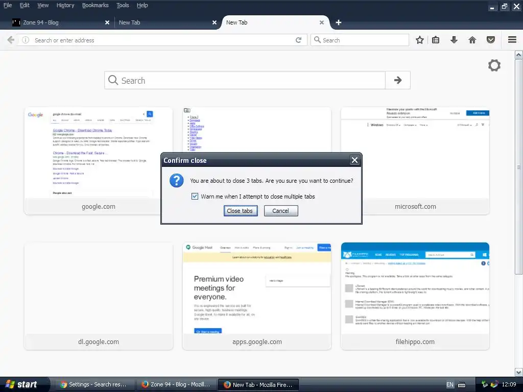
Task: Click the address bar field
Action: [x=162, y=40]
